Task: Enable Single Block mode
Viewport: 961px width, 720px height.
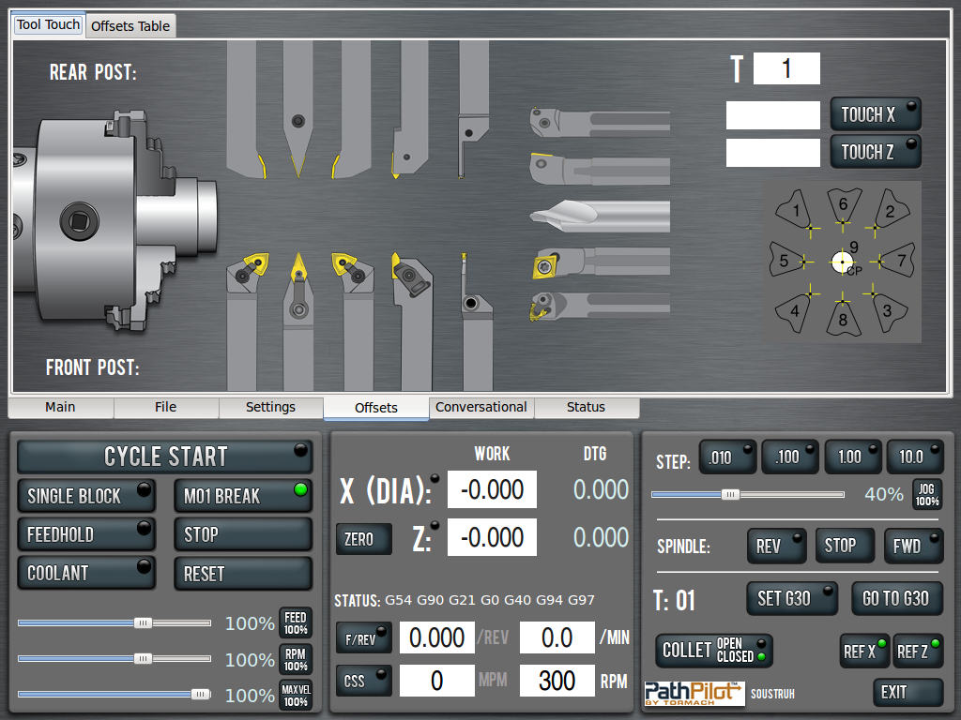Action: [x=86, y=496]
